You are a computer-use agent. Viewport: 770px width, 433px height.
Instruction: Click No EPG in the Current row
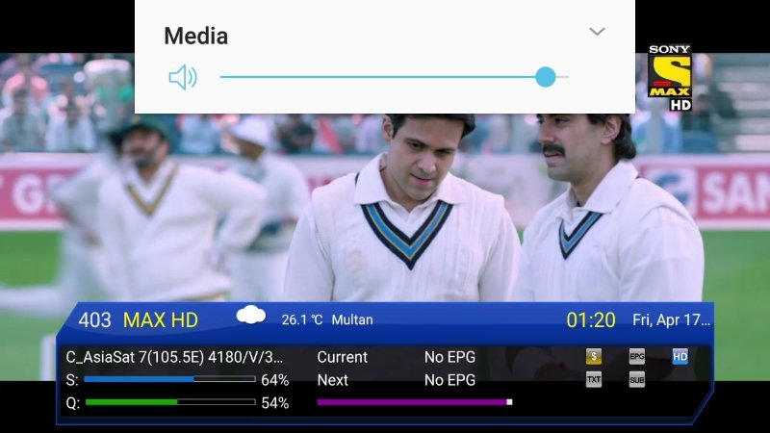point(449,357)
